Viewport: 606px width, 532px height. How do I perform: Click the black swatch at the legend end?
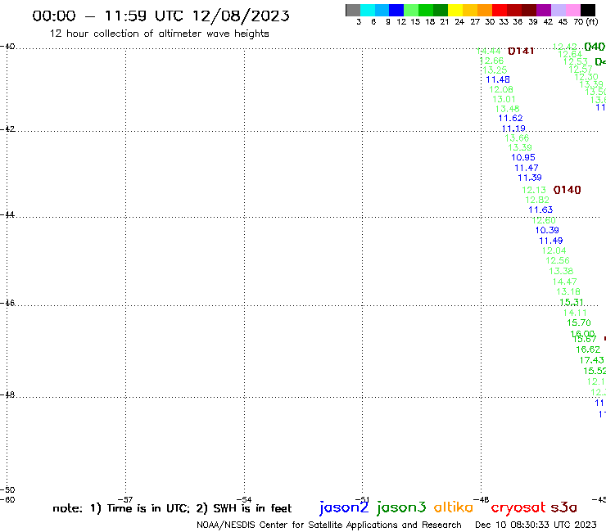coord(588,10)
